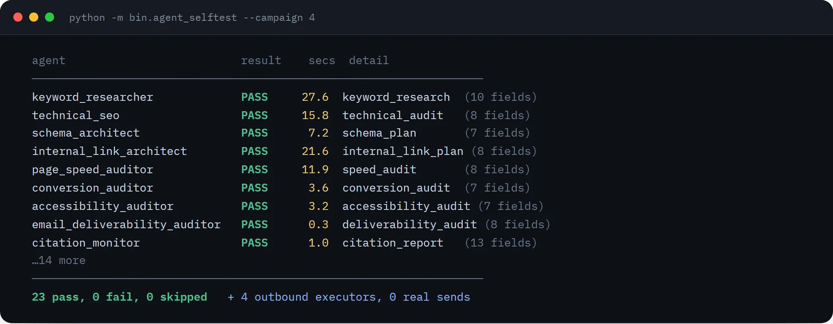The width and height of the screenshot is (833, 324).
Task: Click the '23 pass, 0 fail, 0 skipped' summary
Action: (x=119, y=297)
